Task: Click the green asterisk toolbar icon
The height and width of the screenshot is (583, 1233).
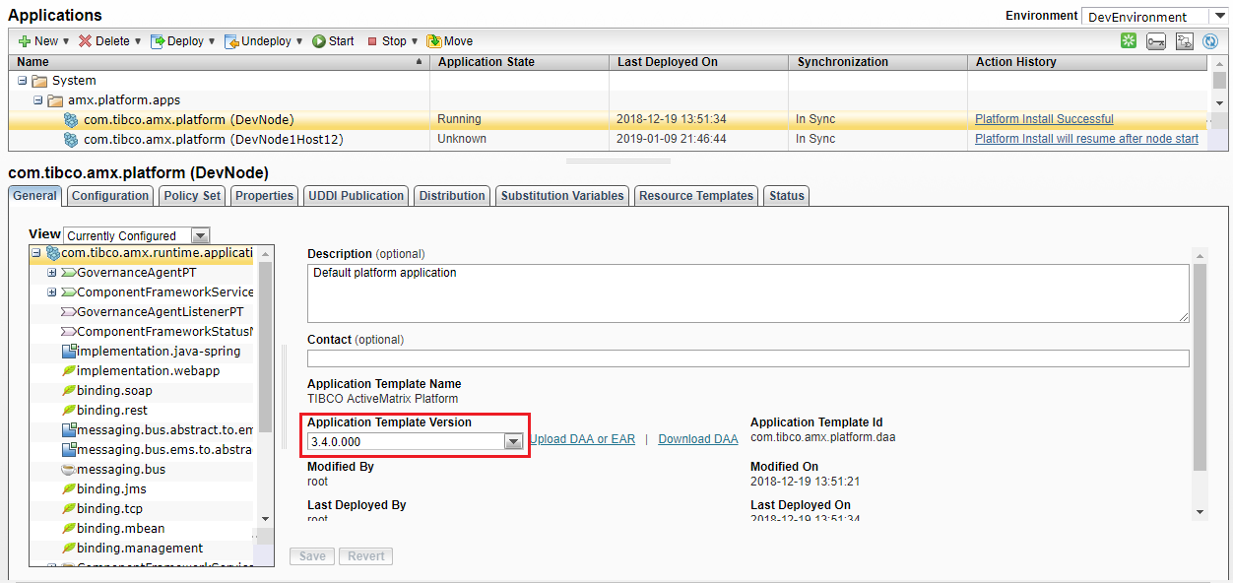Action: (1129, 41)
